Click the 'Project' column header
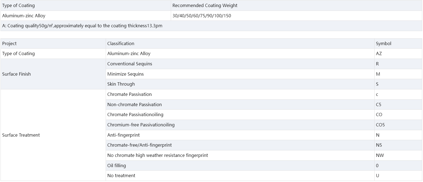 pyautogui.click(x=9, y=43)
